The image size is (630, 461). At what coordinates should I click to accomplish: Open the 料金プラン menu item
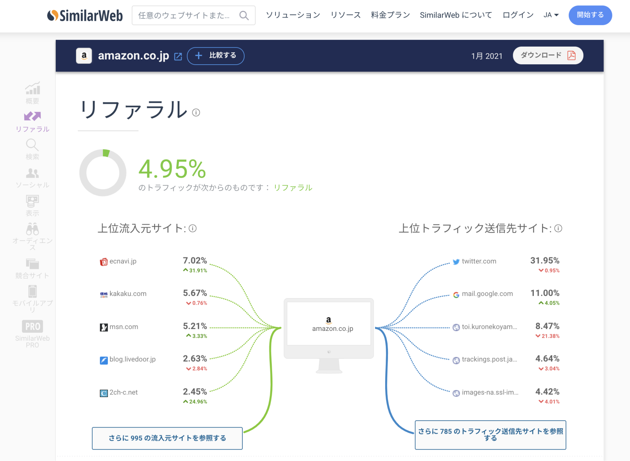pos(390,15)
